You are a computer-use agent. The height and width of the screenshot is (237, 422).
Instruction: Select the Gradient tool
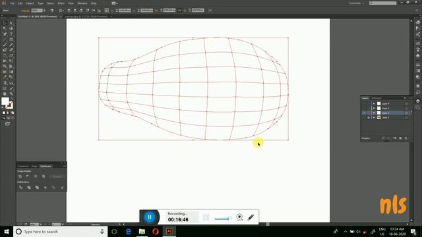point(11,72)
